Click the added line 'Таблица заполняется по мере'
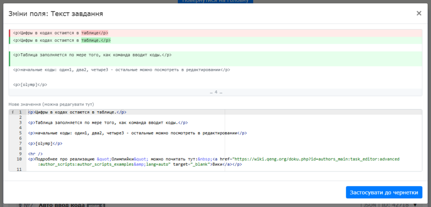 pyautogui.click(x=92, y=55)
